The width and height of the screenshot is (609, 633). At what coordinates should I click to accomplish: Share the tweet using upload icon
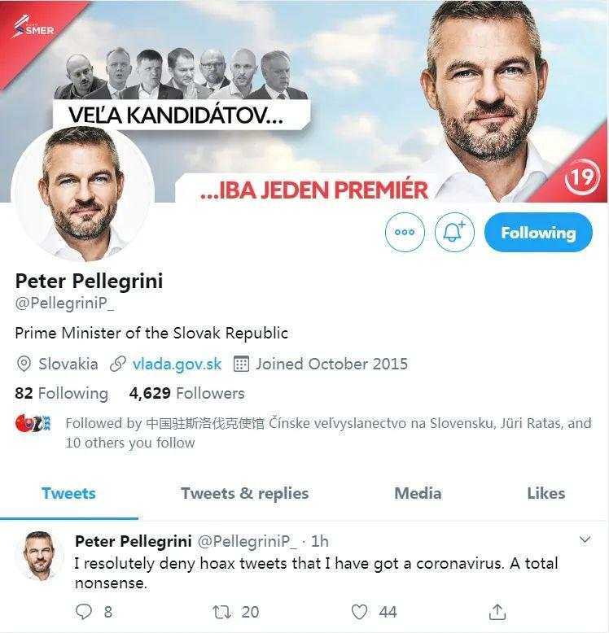coord(497,612)
